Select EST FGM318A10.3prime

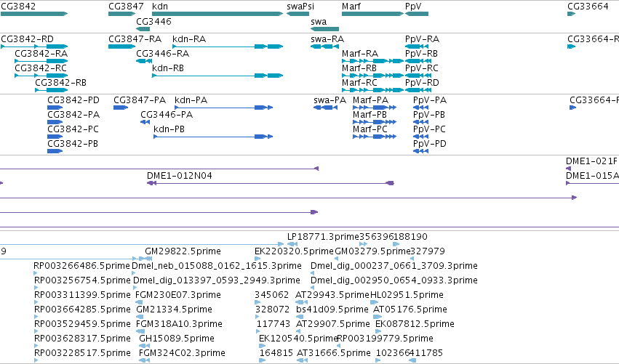click(179, 324)
